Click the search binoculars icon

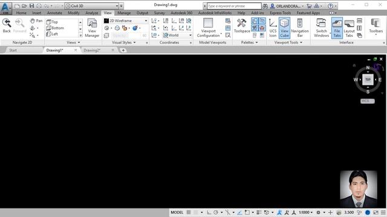(x=265, y=6)
